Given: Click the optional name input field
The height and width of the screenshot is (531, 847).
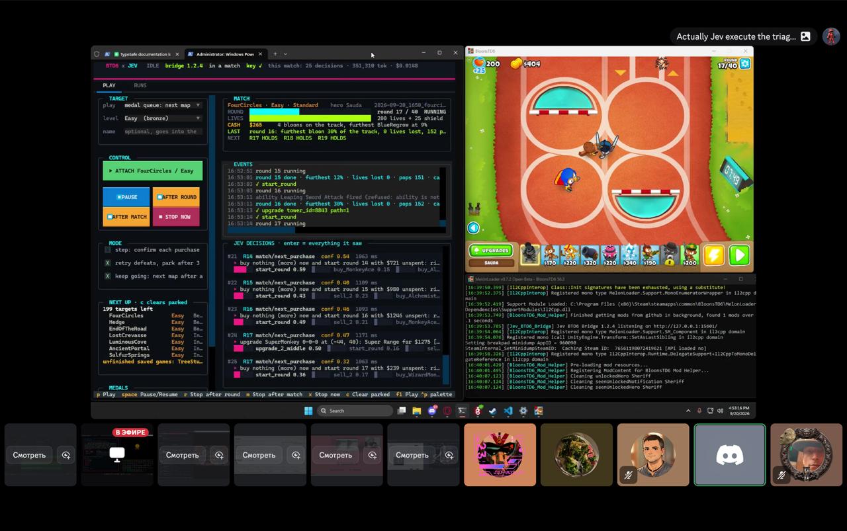Looking at the screenshot, I should tap(162, 132).
